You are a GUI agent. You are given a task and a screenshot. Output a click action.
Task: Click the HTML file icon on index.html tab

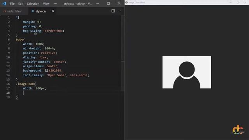click(x=5, y=11)
